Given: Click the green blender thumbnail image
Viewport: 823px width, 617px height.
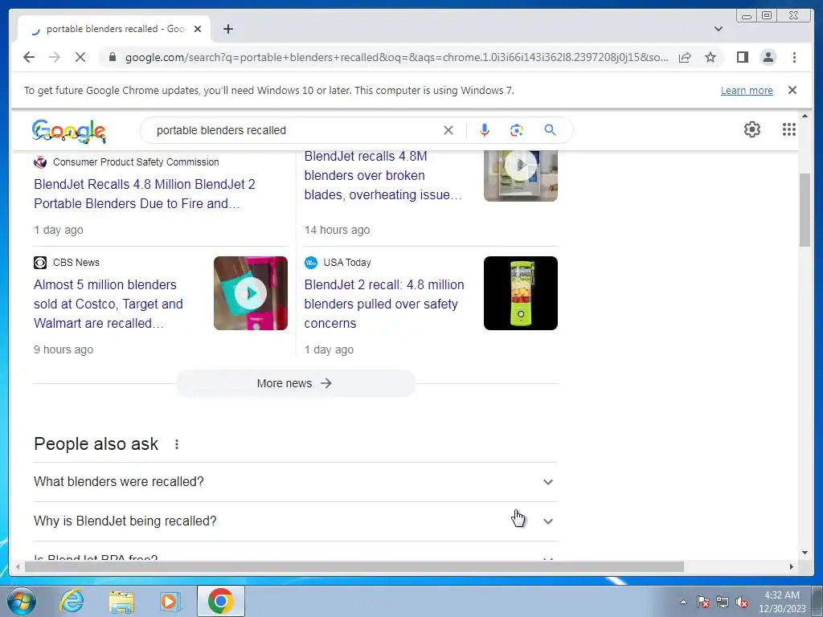Looking at the screenshot, I should point(520,293).
